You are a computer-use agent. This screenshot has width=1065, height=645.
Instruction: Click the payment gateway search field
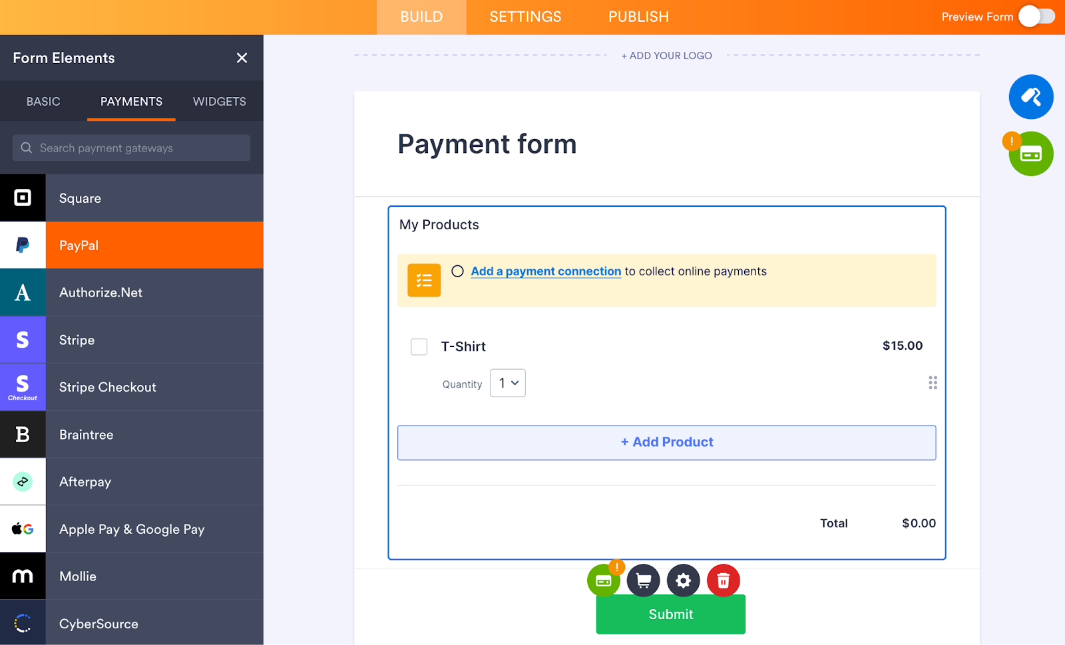click(130, 148)
